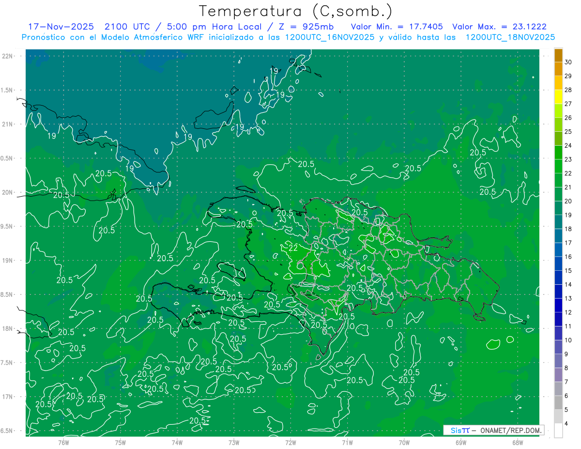The height and width of the screenshot is (449, 581).
Task: Click the '25' color bar label
Action: 568,131
